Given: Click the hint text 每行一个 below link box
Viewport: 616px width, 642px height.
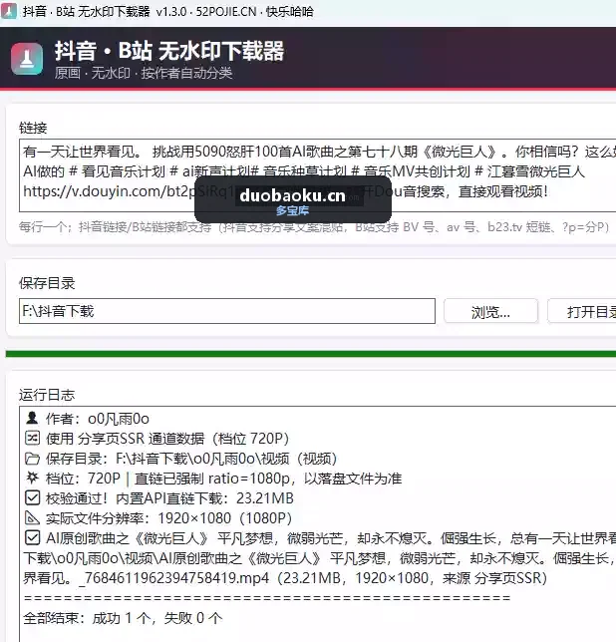Looking at the screenshot, I should tap(314, 227).
